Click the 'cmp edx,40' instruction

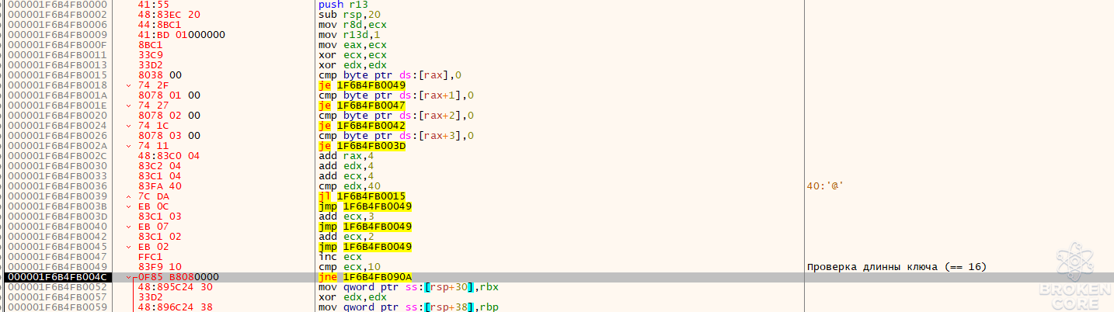click(x=348, y=186)
